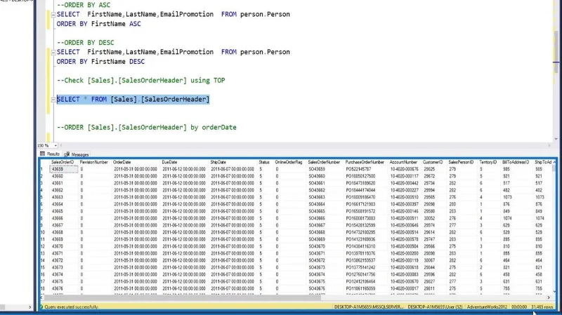Collapse the SELECT * FROM SalesOrderHeader statement
The image size is (562, 315).
(53, 100)
